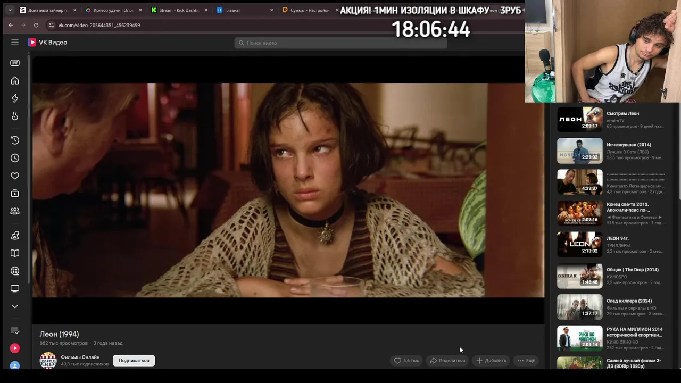Click Поделиться share button
681x383 pixels.
click(x=447, y=361)
